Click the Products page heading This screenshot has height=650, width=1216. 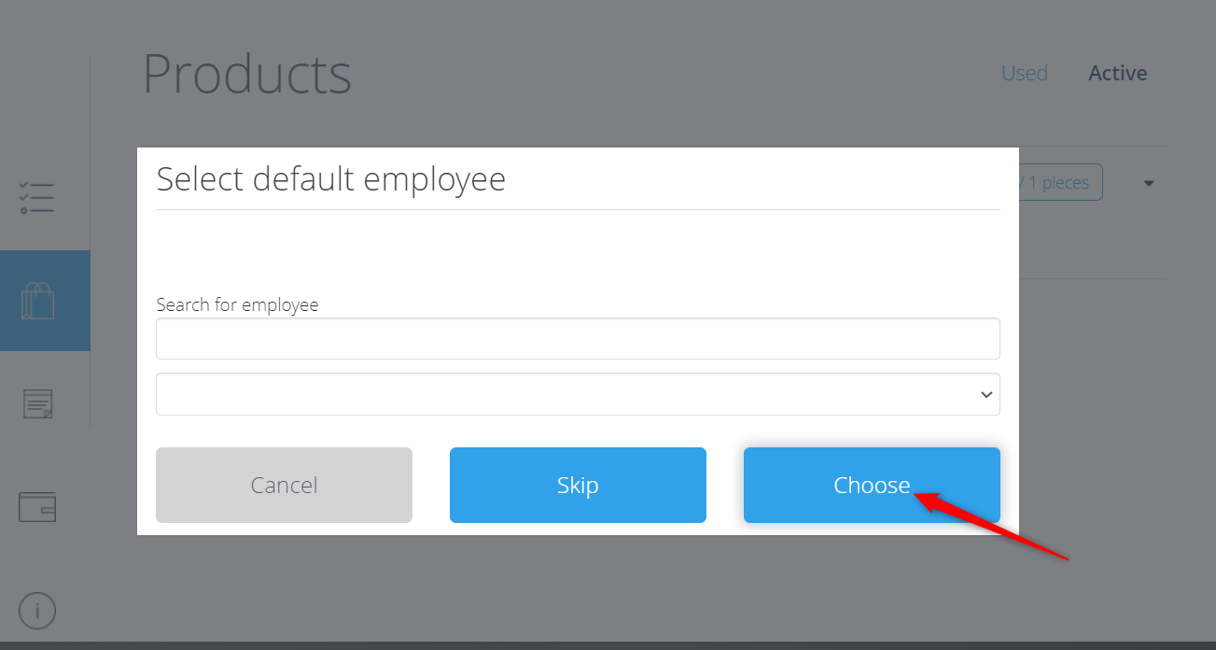(247, 74)
